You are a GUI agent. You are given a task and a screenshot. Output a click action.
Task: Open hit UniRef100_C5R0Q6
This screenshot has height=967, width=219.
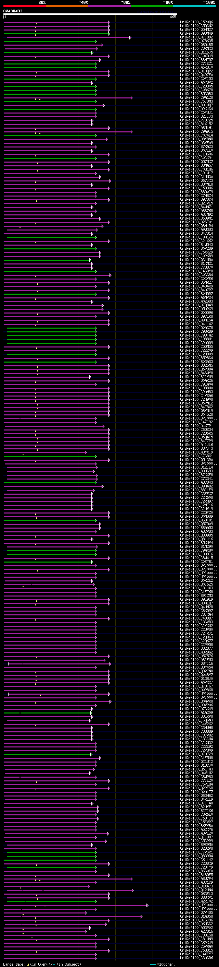[x=196, y=22]
